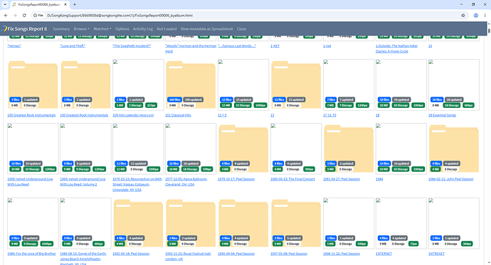491x265 pixels.
Task: Select the Not Loaded menu item
Action: [x=167, y=28]
